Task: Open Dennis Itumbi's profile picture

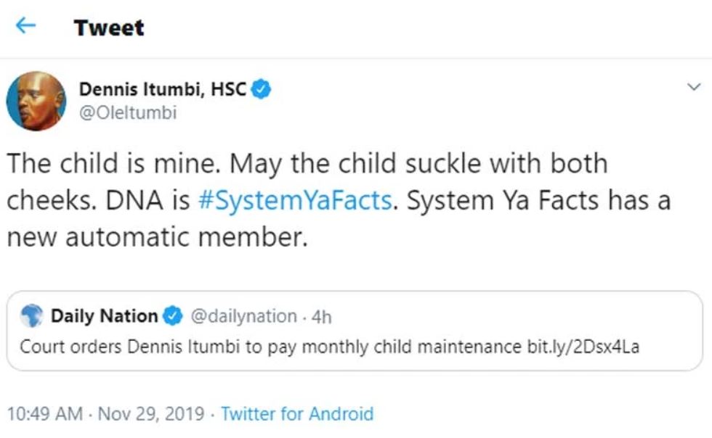Action: coord(36,101)
